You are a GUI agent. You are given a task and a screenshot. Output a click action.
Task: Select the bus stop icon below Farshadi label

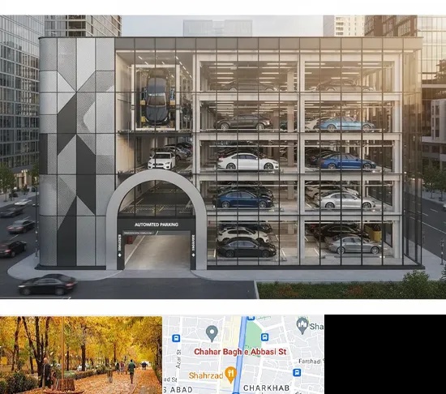[x=297, y=372]
